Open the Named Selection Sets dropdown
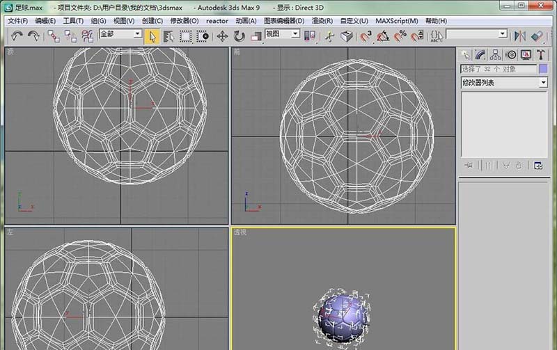Viewport: 557px width, 350px height. [x=477, y=34]
